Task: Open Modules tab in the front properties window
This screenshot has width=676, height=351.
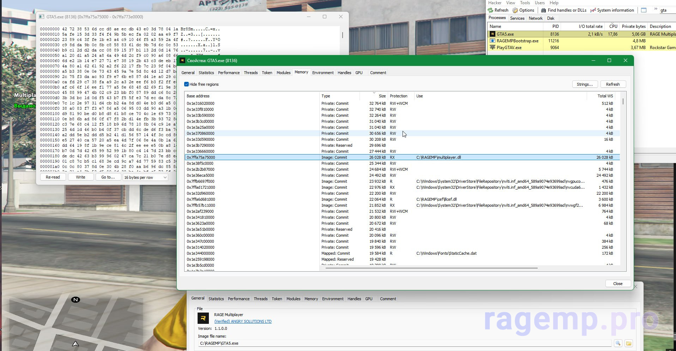Action: tap(283, 73)
